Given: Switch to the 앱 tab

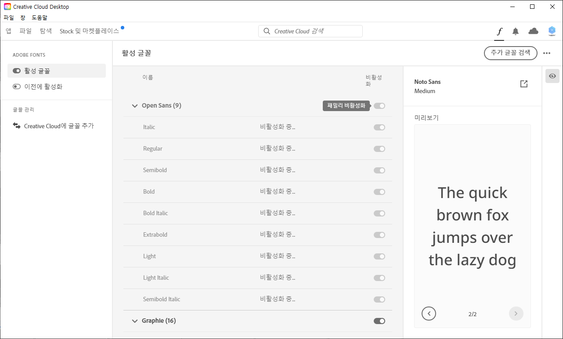Looking at the screenshot, I should point(8,31).
